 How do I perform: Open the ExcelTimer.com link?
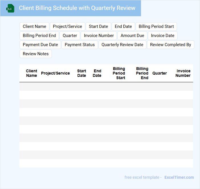(179, 177)
